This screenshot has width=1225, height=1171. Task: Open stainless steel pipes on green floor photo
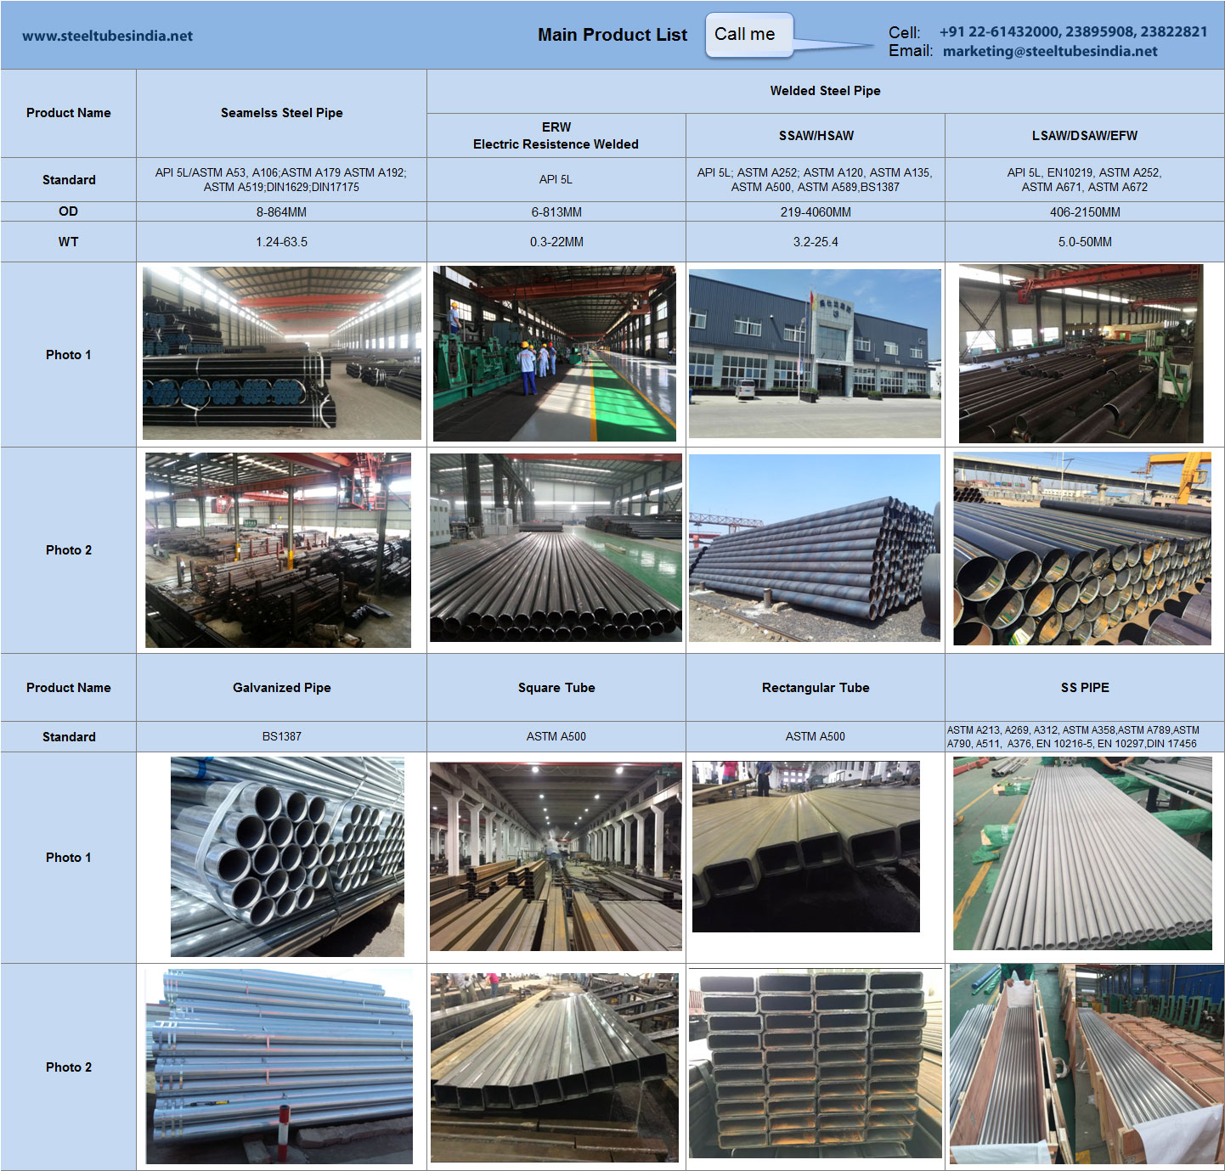(1082, 853)
